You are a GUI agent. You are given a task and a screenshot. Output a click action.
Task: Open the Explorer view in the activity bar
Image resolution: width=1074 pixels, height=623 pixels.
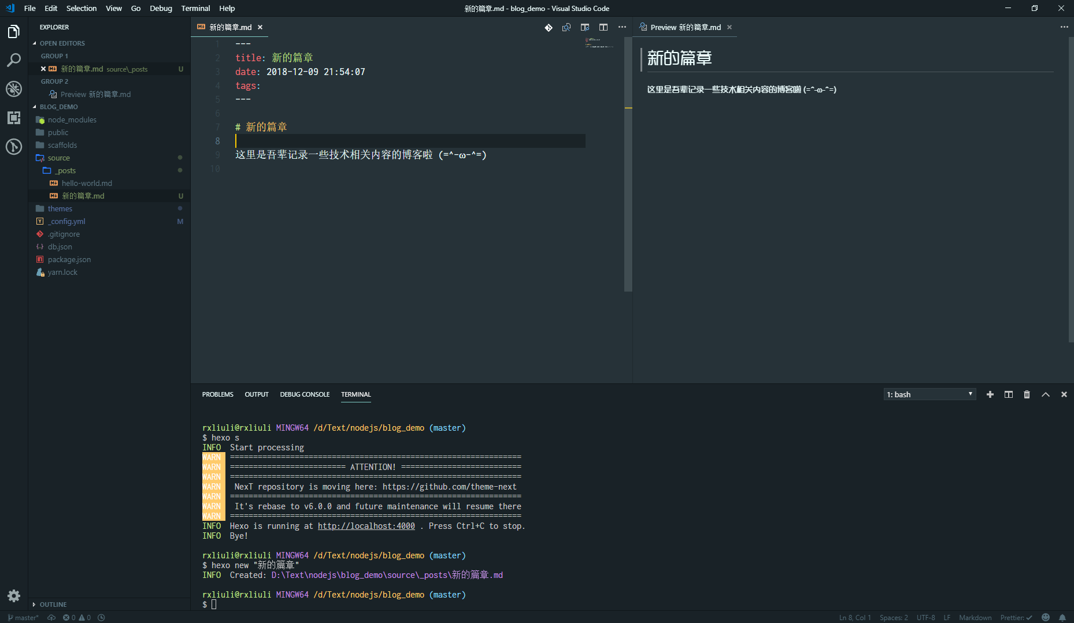tap(14, 32)
